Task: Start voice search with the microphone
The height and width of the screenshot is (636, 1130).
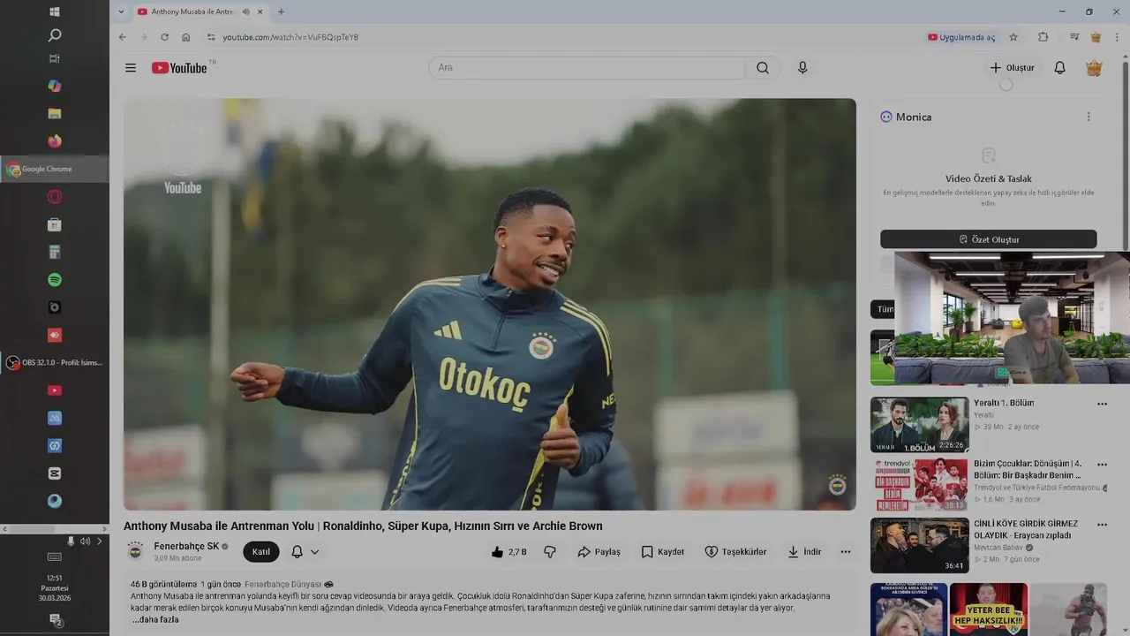Action: click(802, 68)
